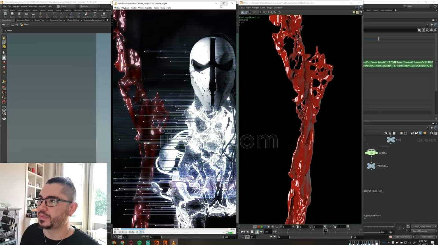Viewport: 438px width, 245px height.
Task: Jump to first frame in MPlay
Action: (243, 232)
